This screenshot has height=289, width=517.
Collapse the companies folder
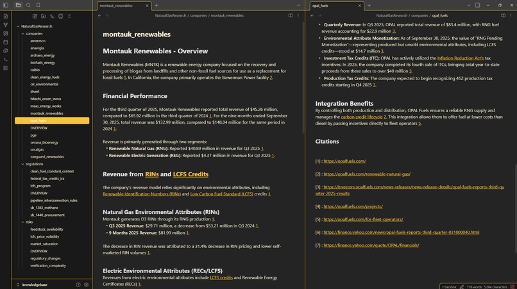22,33
